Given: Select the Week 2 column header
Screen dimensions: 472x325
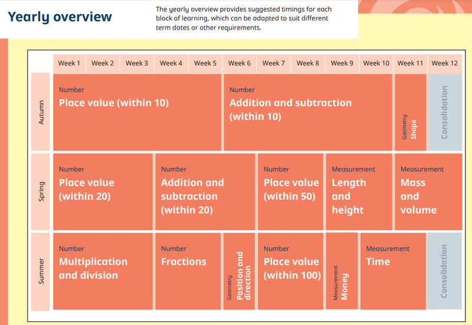Looking at the screenshot, I should click(x=103, y=63).
